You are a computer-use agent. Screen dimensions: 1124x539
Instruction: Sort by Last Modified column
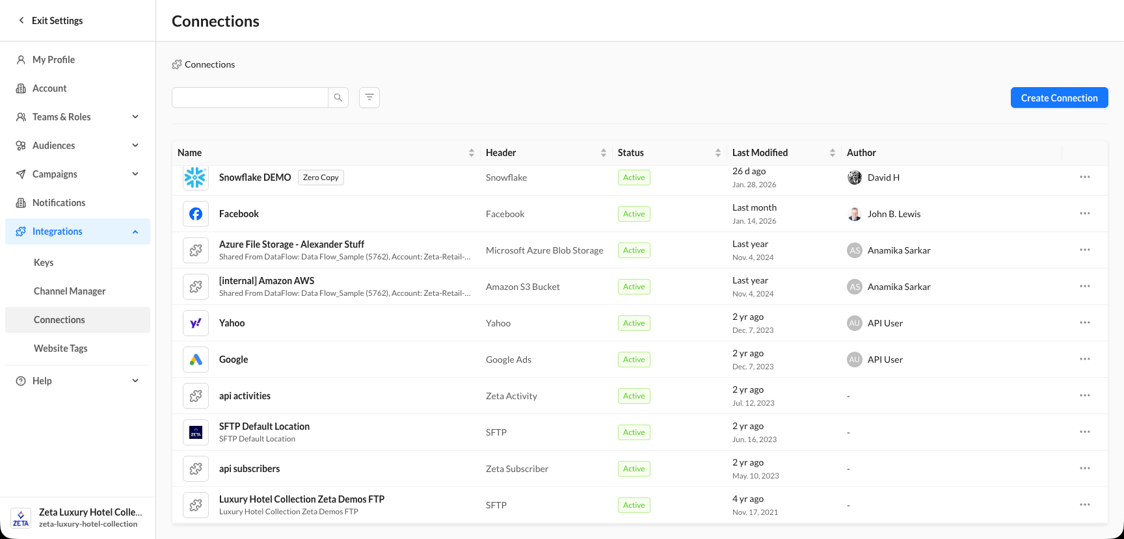pyautogui.click(x=832, y=153)
